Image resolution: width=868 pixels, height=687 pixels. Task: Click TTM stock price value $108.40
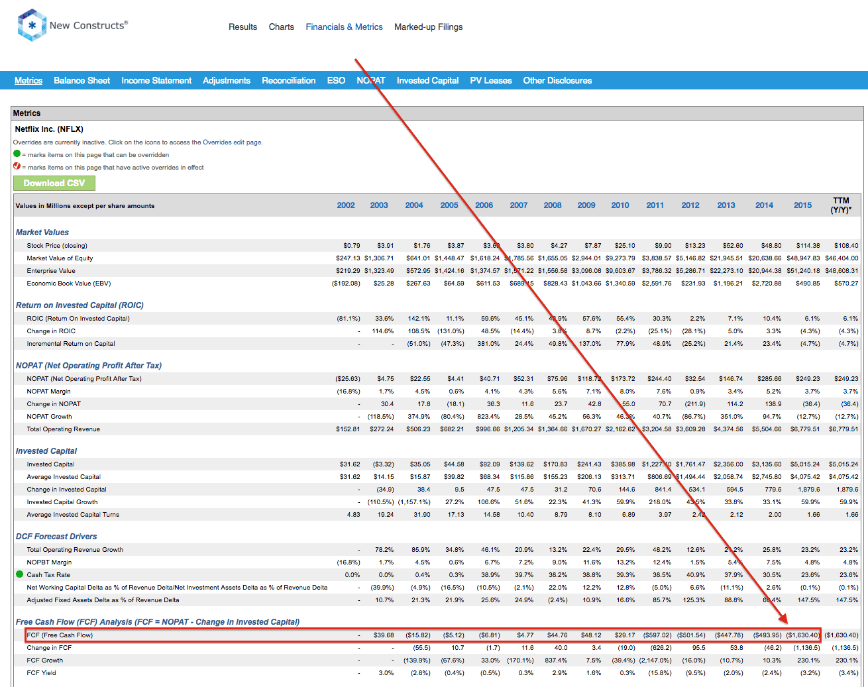pos(846,246)
